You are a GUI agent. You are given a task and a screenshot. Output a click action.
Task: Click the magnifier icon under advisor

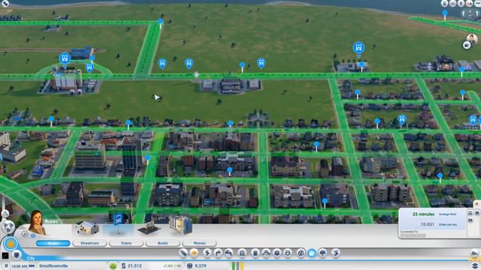(x=25, y=235)
